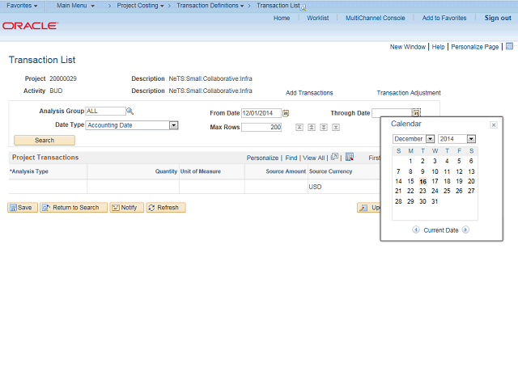Open the Help link
The image size is (518, 388).
pos(438,47)
